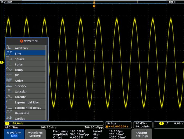The width and height of the screenshot is (184, 139).
Task: Click the orange trigger position T marker
Action: click(94, 6)
